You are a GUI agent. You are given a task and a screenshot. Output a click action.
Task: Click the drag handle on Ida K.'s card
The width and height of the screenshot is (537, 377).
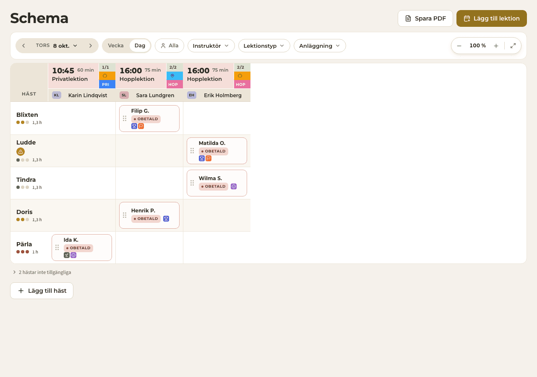pos(57,248)
